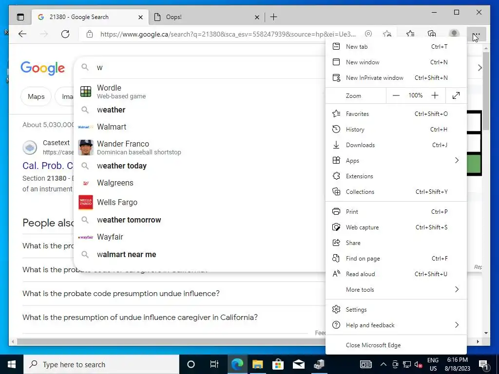Viewport: 499px width, 374px height.
Task: Open Task View on taskbar
Action: [214, 364]
